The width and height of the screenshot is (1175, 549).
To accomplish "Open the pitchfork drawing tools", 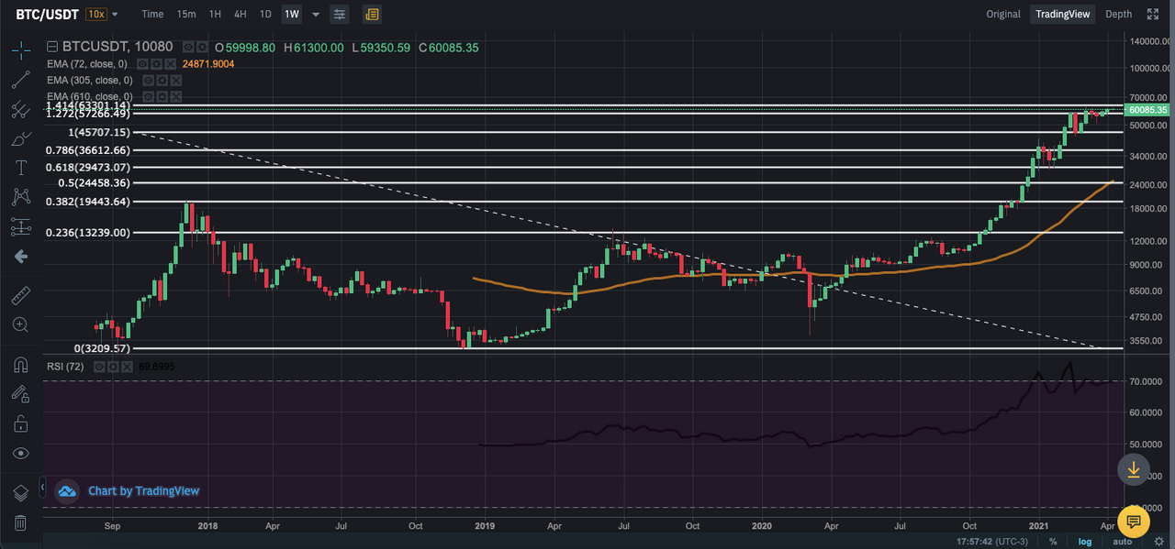I will pyautogui.click(x=20, y=109).
